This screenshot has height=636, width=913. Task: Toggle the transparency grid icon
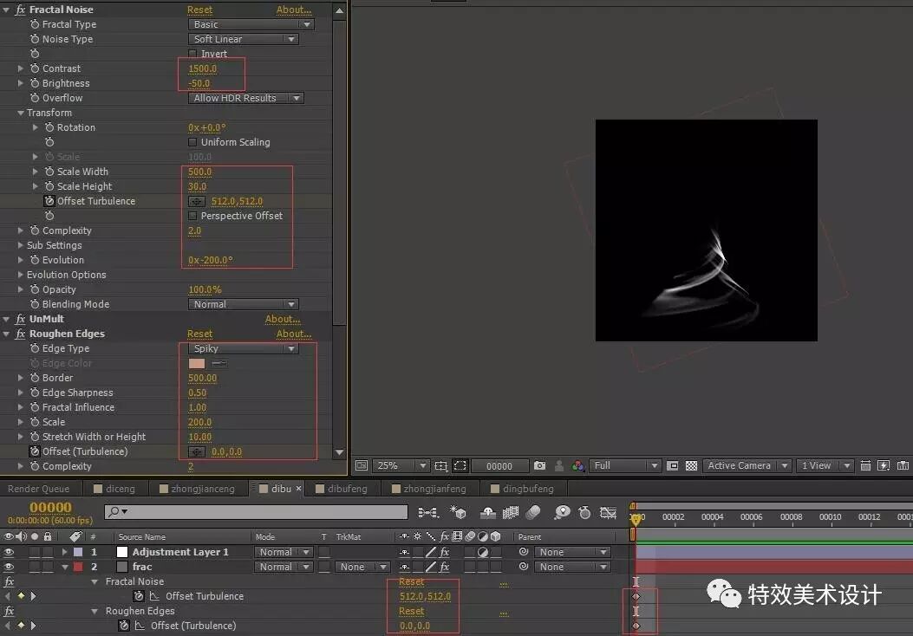click(x=691, y=465)
